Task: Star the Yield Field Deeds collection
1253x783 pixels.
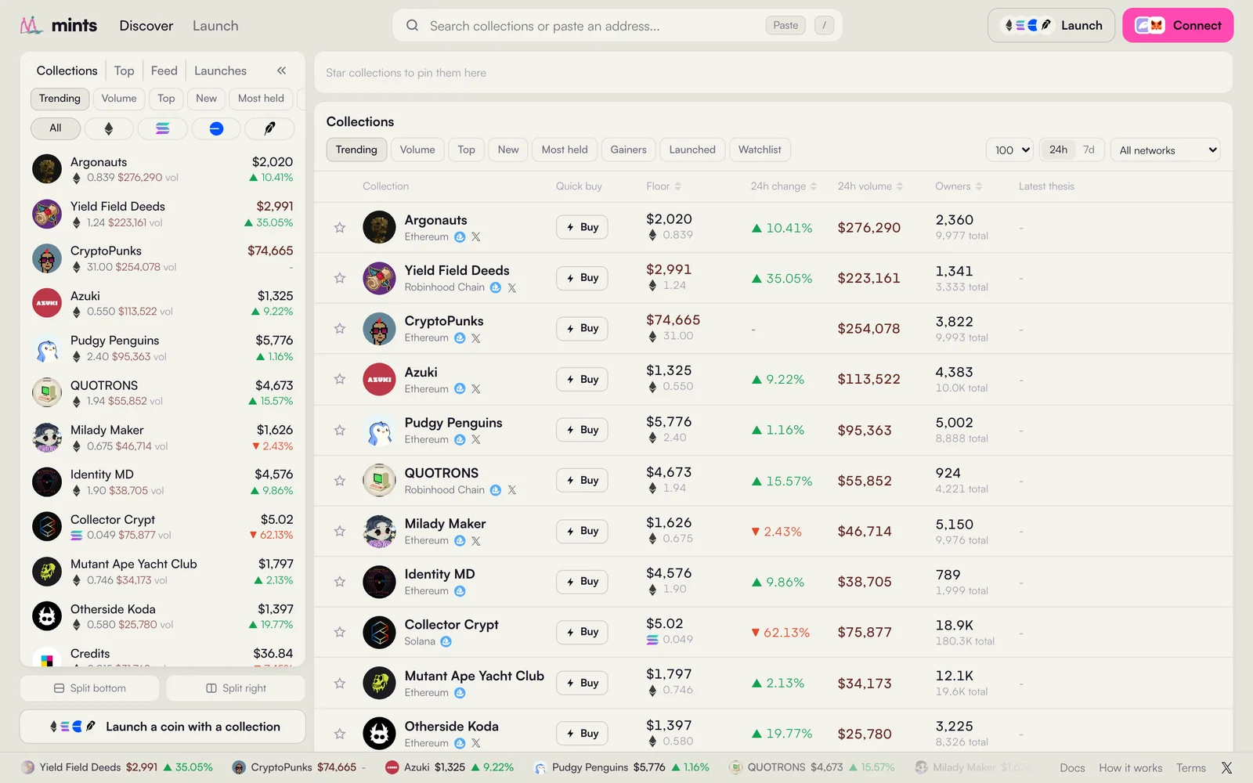Action: click(340, 278)
